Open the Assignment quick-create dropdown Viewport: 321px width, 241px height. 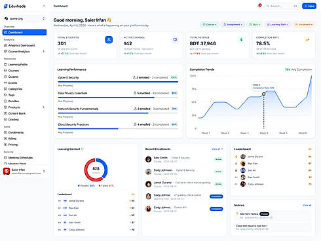tap(233, 24)
